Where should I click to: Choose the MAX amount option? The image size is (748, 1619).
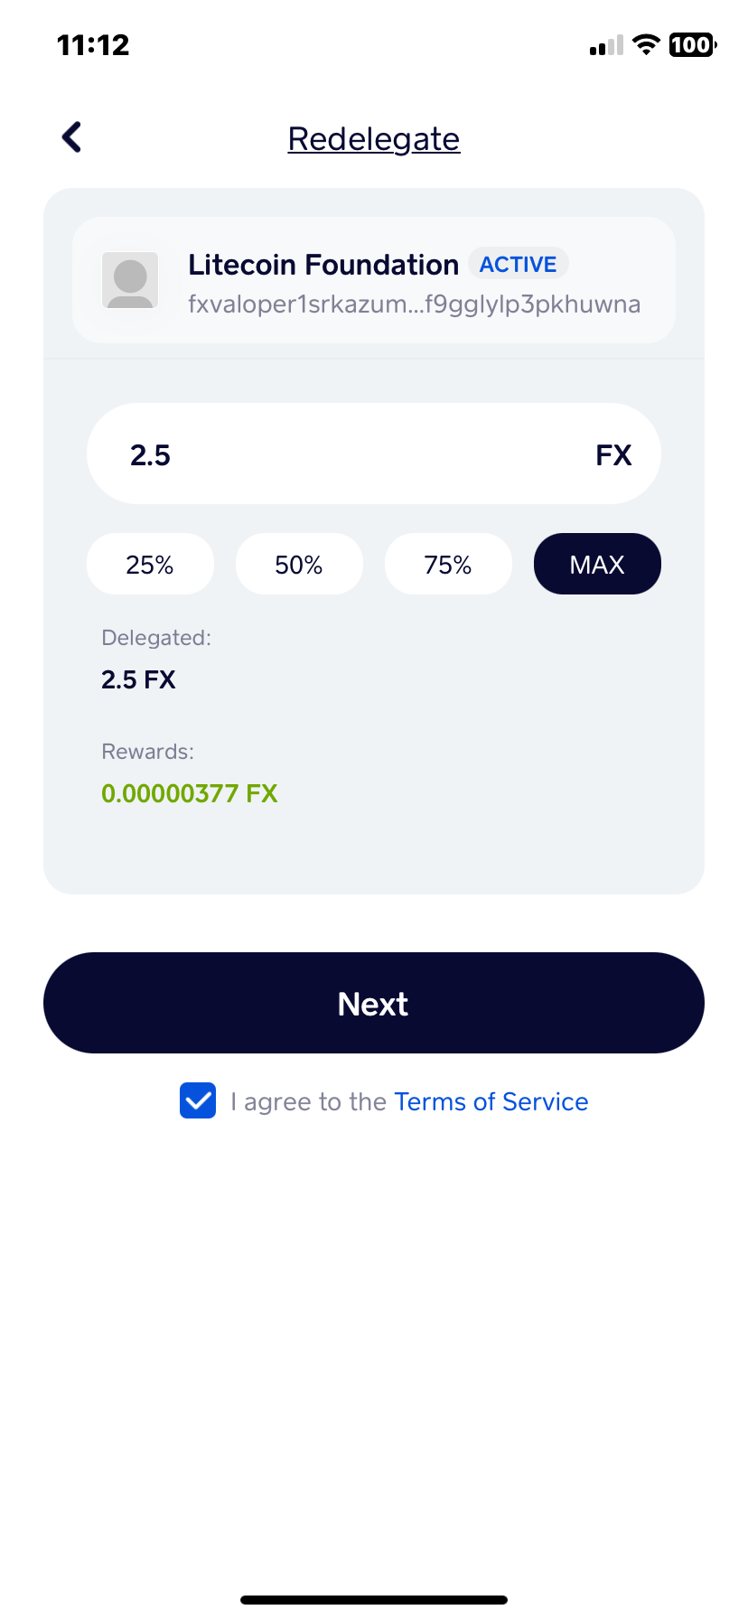[597, 564]
